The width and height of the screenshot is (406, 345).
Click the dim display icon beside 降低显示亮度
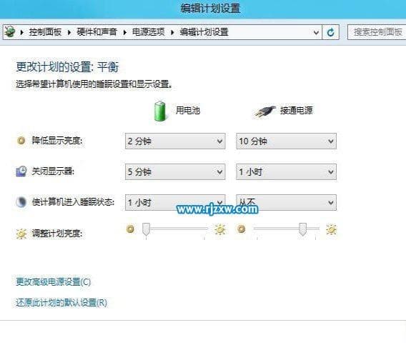21,141
